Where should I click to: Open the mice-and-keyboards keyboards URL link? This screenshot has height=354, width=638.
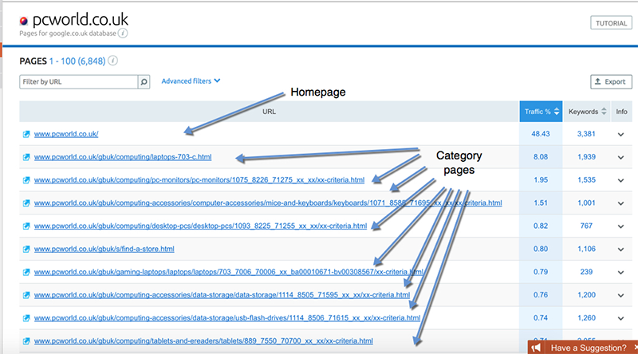(268, 203)
